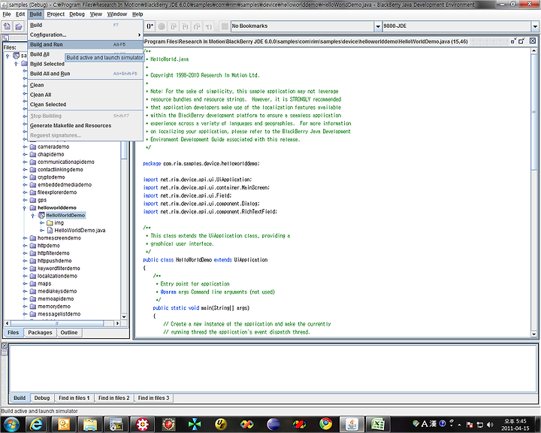541x433 pixels.
Task: Choose Build Selected from menu
Action: [x=85, y=64]
